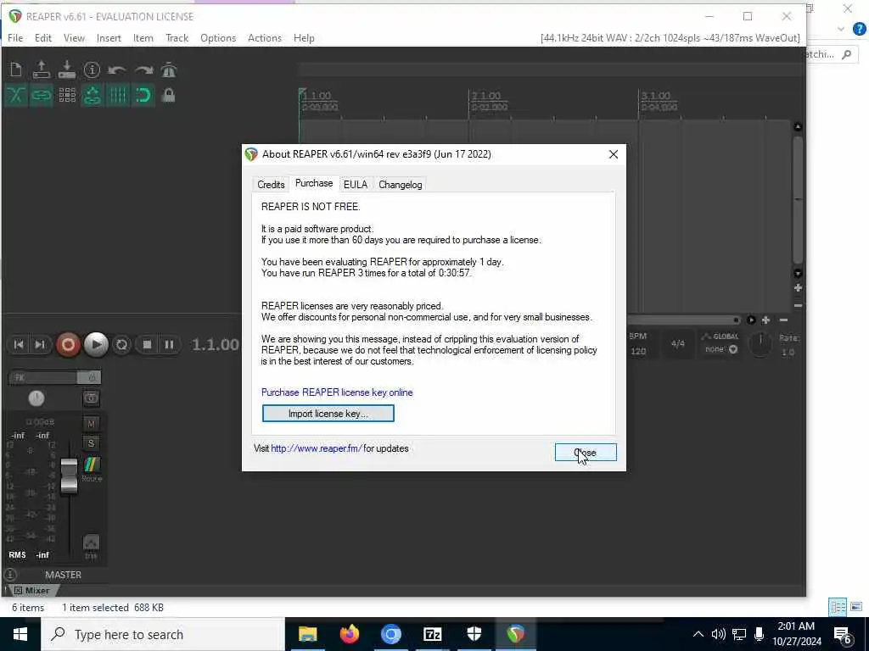Open master Route colored-stripes icon

click(92, 465)
